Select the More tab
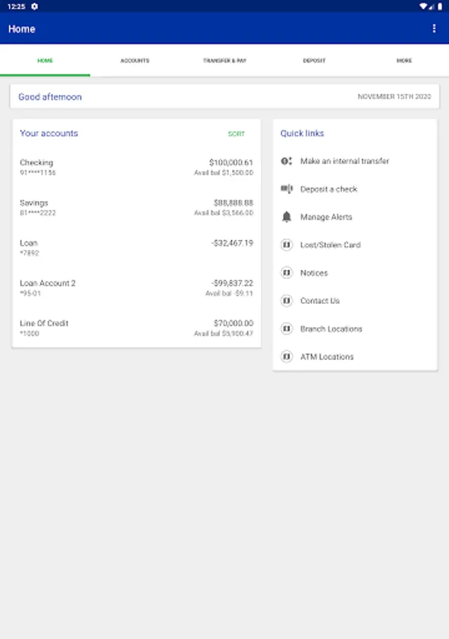 (x=404, y=61)
